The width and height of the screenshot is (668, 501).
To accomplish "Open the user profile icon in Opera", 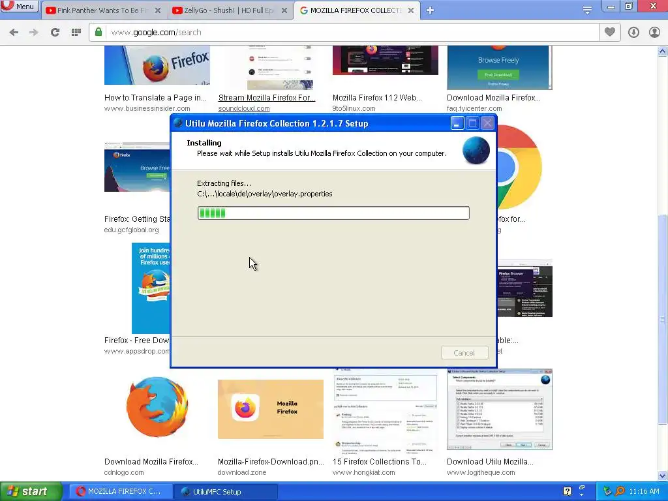I will (x=654, y=33).
